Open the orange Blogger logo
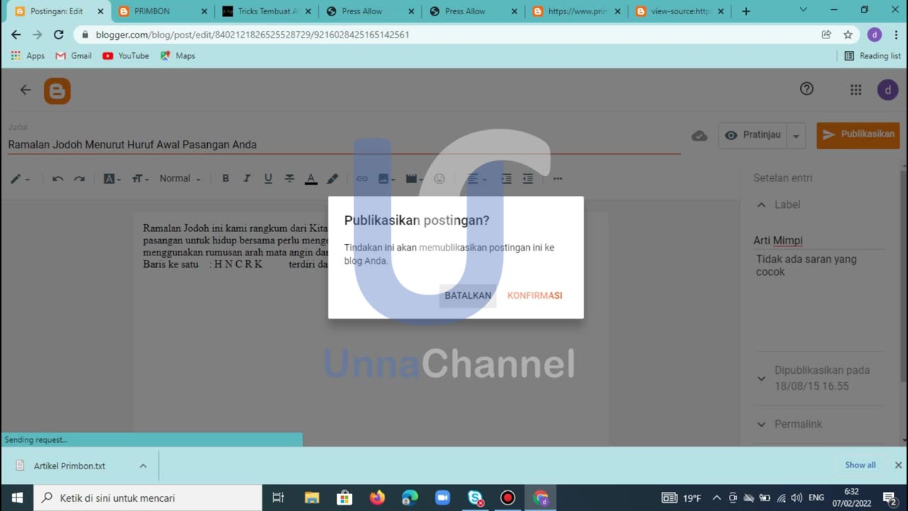 pyautogui.click(x=57, y=90)
